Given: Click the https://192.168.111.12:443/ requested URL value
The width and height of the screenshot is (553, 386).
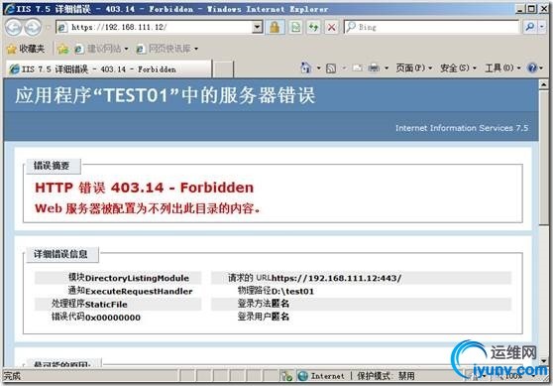Looking at the screenshot, I should point(336,278).
